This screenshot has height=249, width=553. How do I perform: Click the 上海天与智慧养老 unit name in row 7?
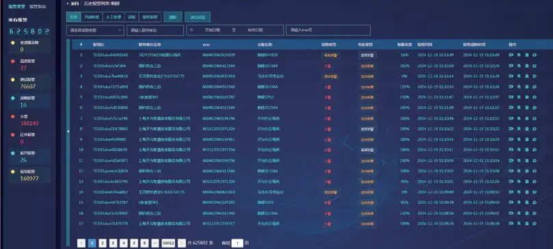point(164,118)
